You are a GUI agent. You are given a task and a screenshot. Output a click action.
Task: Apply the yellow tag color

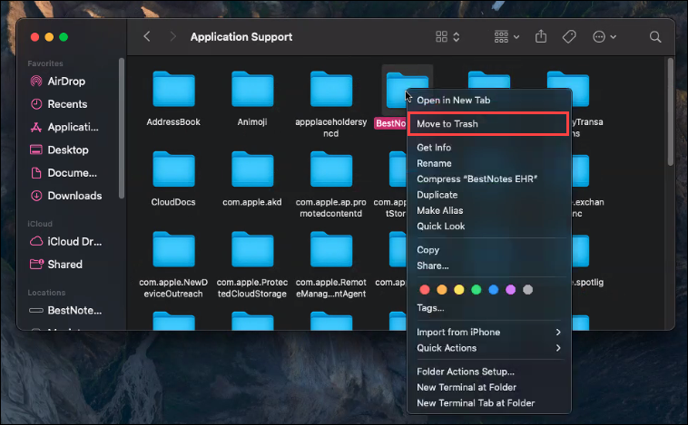point(459,290)
